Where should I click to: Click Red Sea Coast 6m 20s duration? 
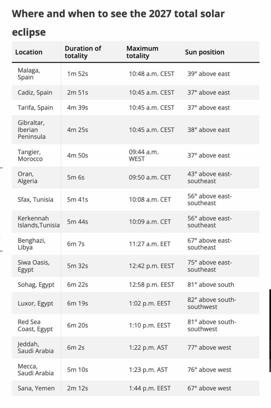coord(78,326)
